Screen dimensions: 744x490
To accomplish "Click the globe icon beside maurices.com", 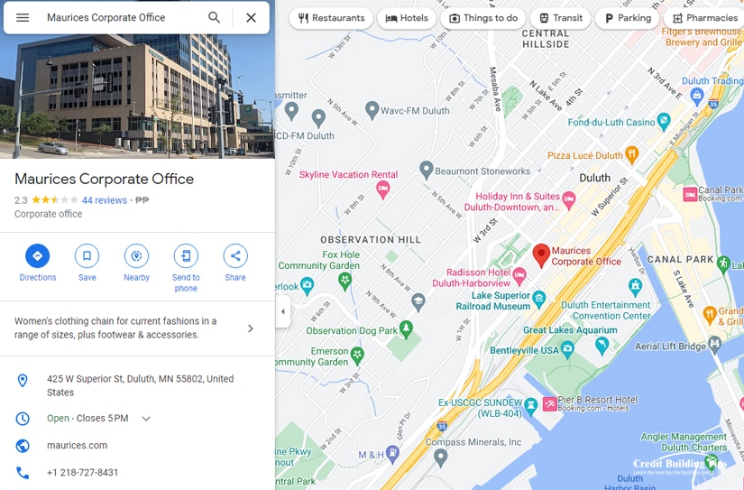I will [x=23, y=446].
